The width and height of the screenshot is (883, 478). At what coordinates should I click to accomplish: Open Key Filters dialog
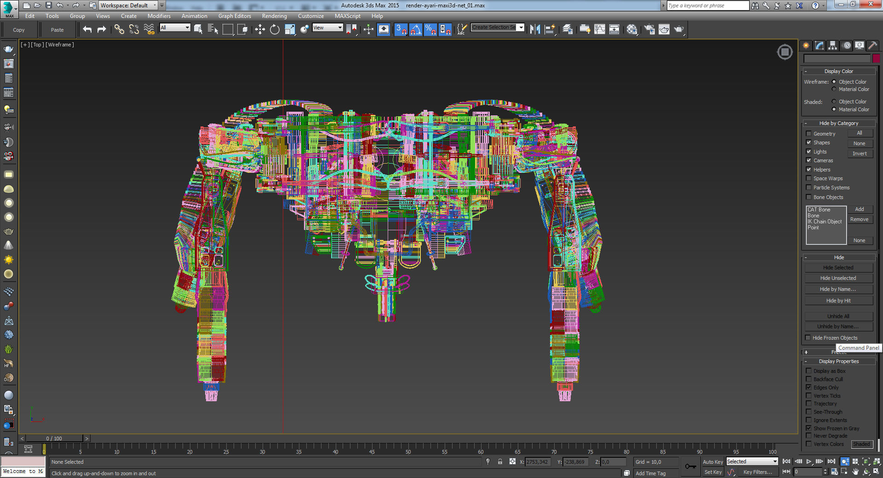[x=757, y=472]
